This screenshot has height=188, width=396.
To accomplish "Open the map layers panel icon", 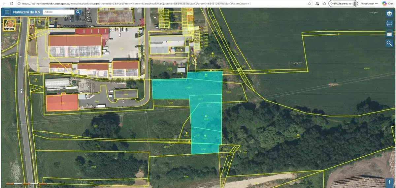I will pyautogui.click(x=389, y=14).
